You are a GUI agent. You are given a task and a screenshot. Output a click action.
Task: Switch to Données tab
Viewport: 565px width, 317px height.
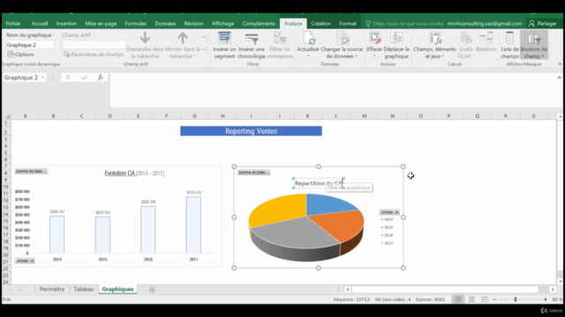(165, 24)
